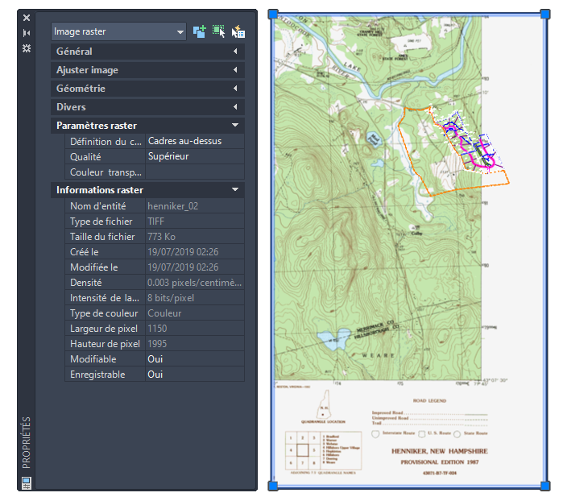563x501 pixels.
Task: Click the palette icon below the PROPRIÉTÉS title
Action: point(27,482)
